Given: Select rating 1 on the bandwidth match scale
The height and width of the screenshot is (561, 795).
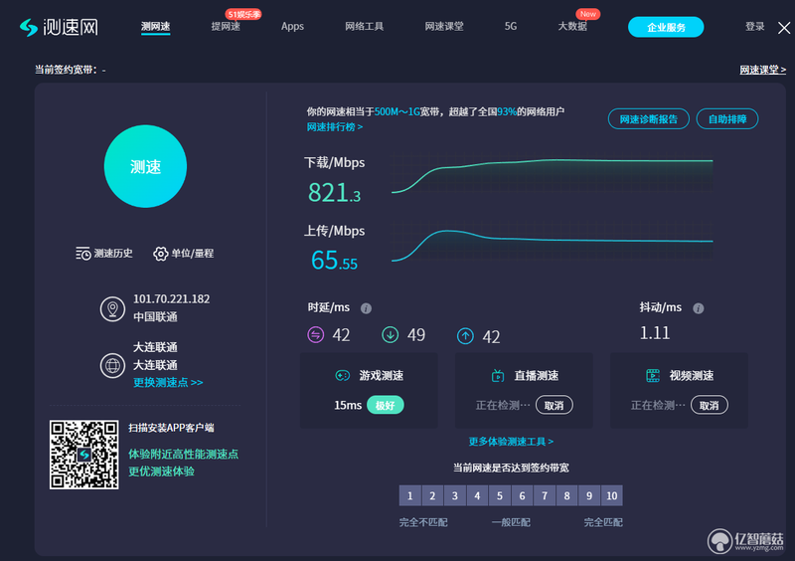Looking at the screenshot, I should [410, 495].
